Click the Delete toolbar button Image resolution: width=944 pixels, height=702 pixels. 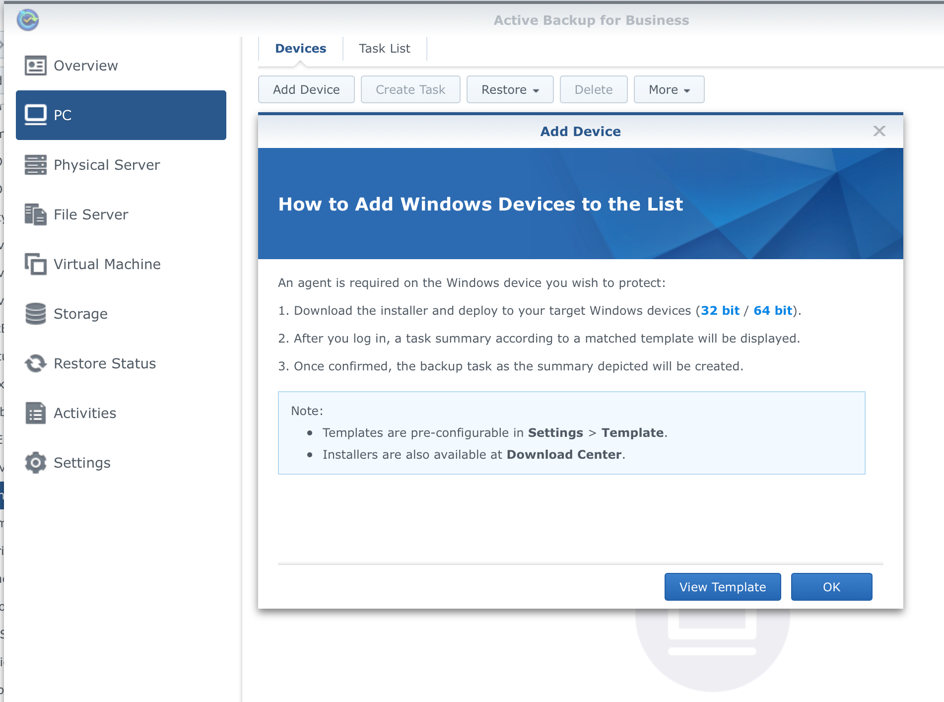coord(594,89)
